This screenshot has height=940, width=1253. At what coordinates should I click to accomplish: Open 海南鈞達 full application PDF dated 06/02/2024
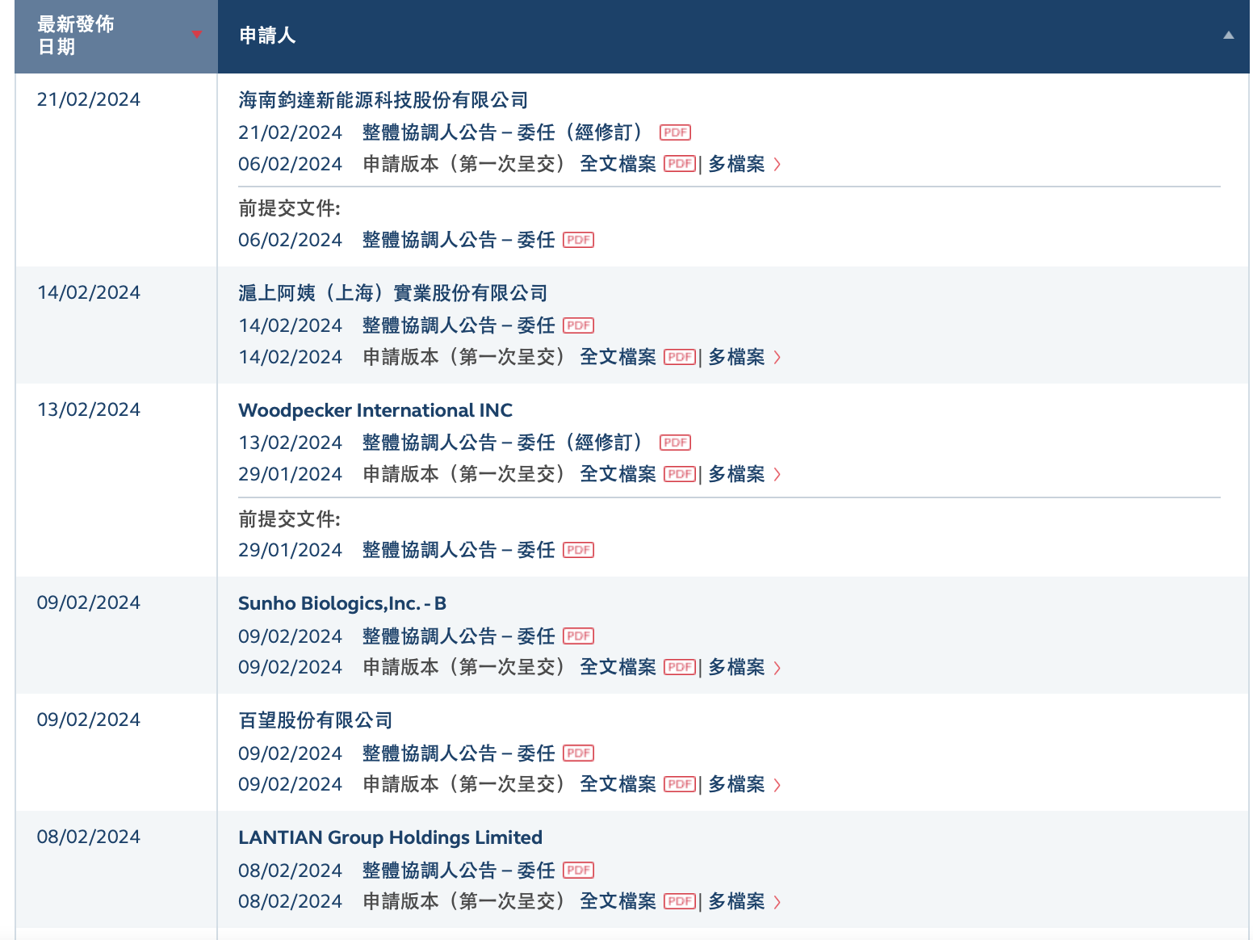(680, 164)
